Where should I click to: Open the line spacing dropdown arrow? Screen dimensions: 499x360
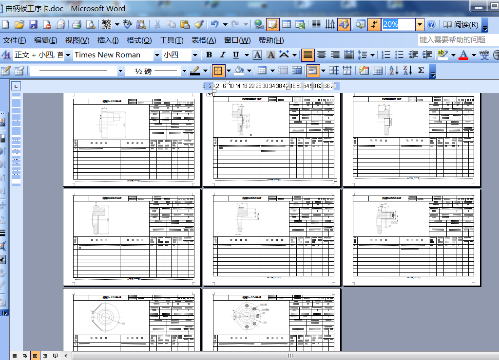(372, 55)
